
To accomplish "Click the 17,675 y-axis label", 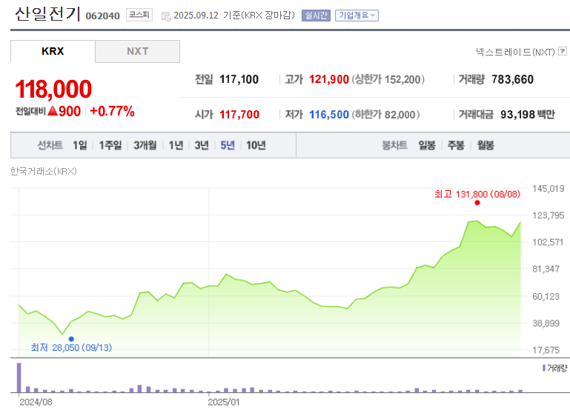I will point(546,350).
